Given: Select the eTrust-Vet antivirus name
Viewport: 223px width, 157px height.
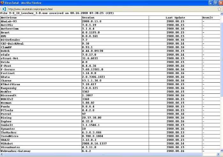Looking at the screenshot, I should (10, 58).
